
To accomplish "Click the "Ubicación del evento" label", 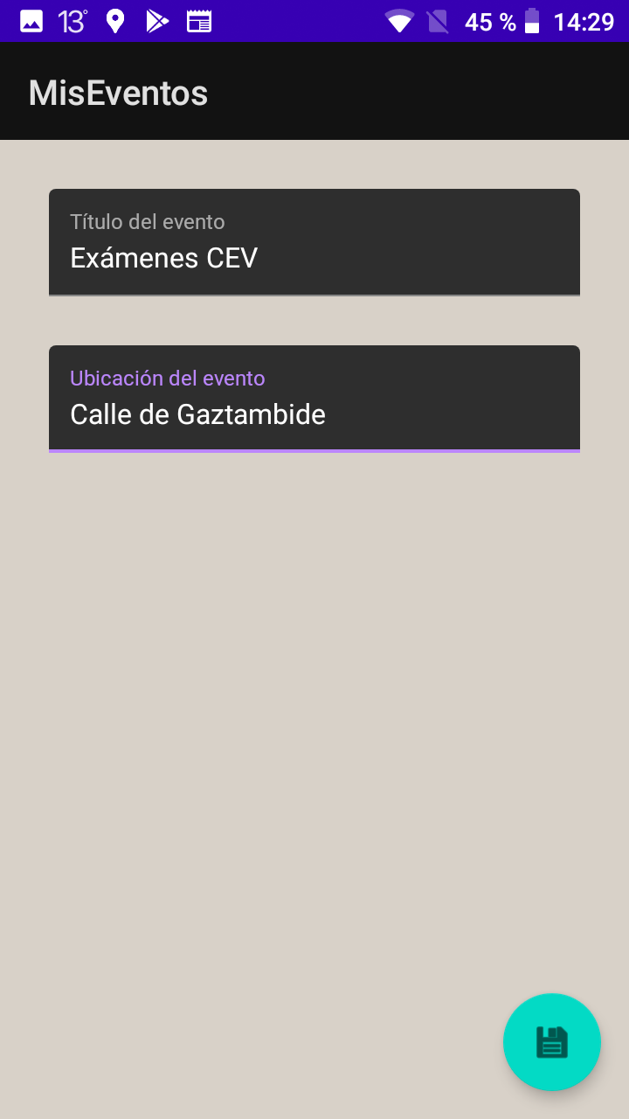I will click(168, 379).
